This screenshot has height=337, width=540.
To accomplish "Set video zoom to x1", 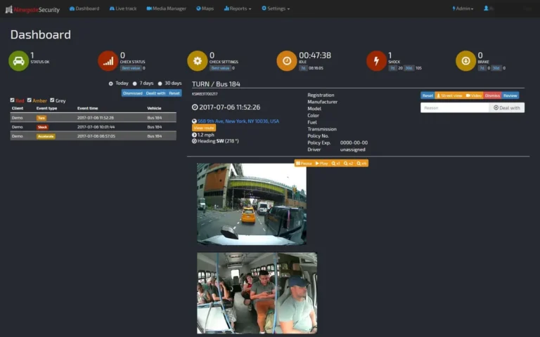I will pyautogui.click(x=336, y=164).
